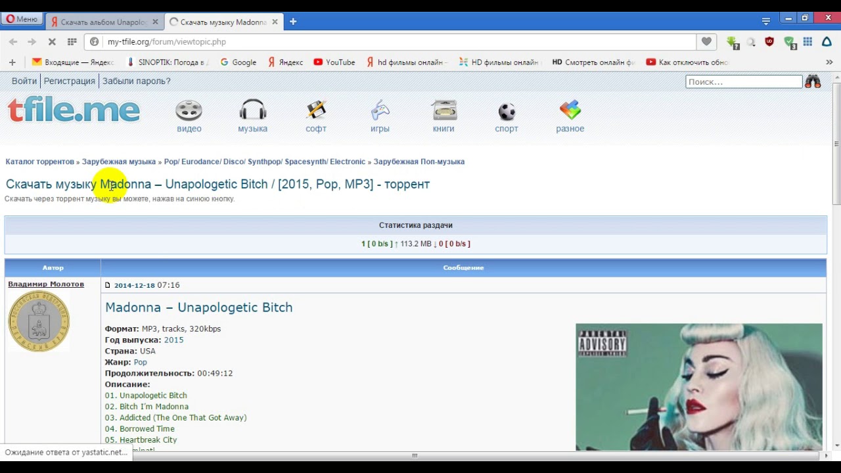
Task: Click the post icon beside 2014-12-18
Action: tap(108, 285)
